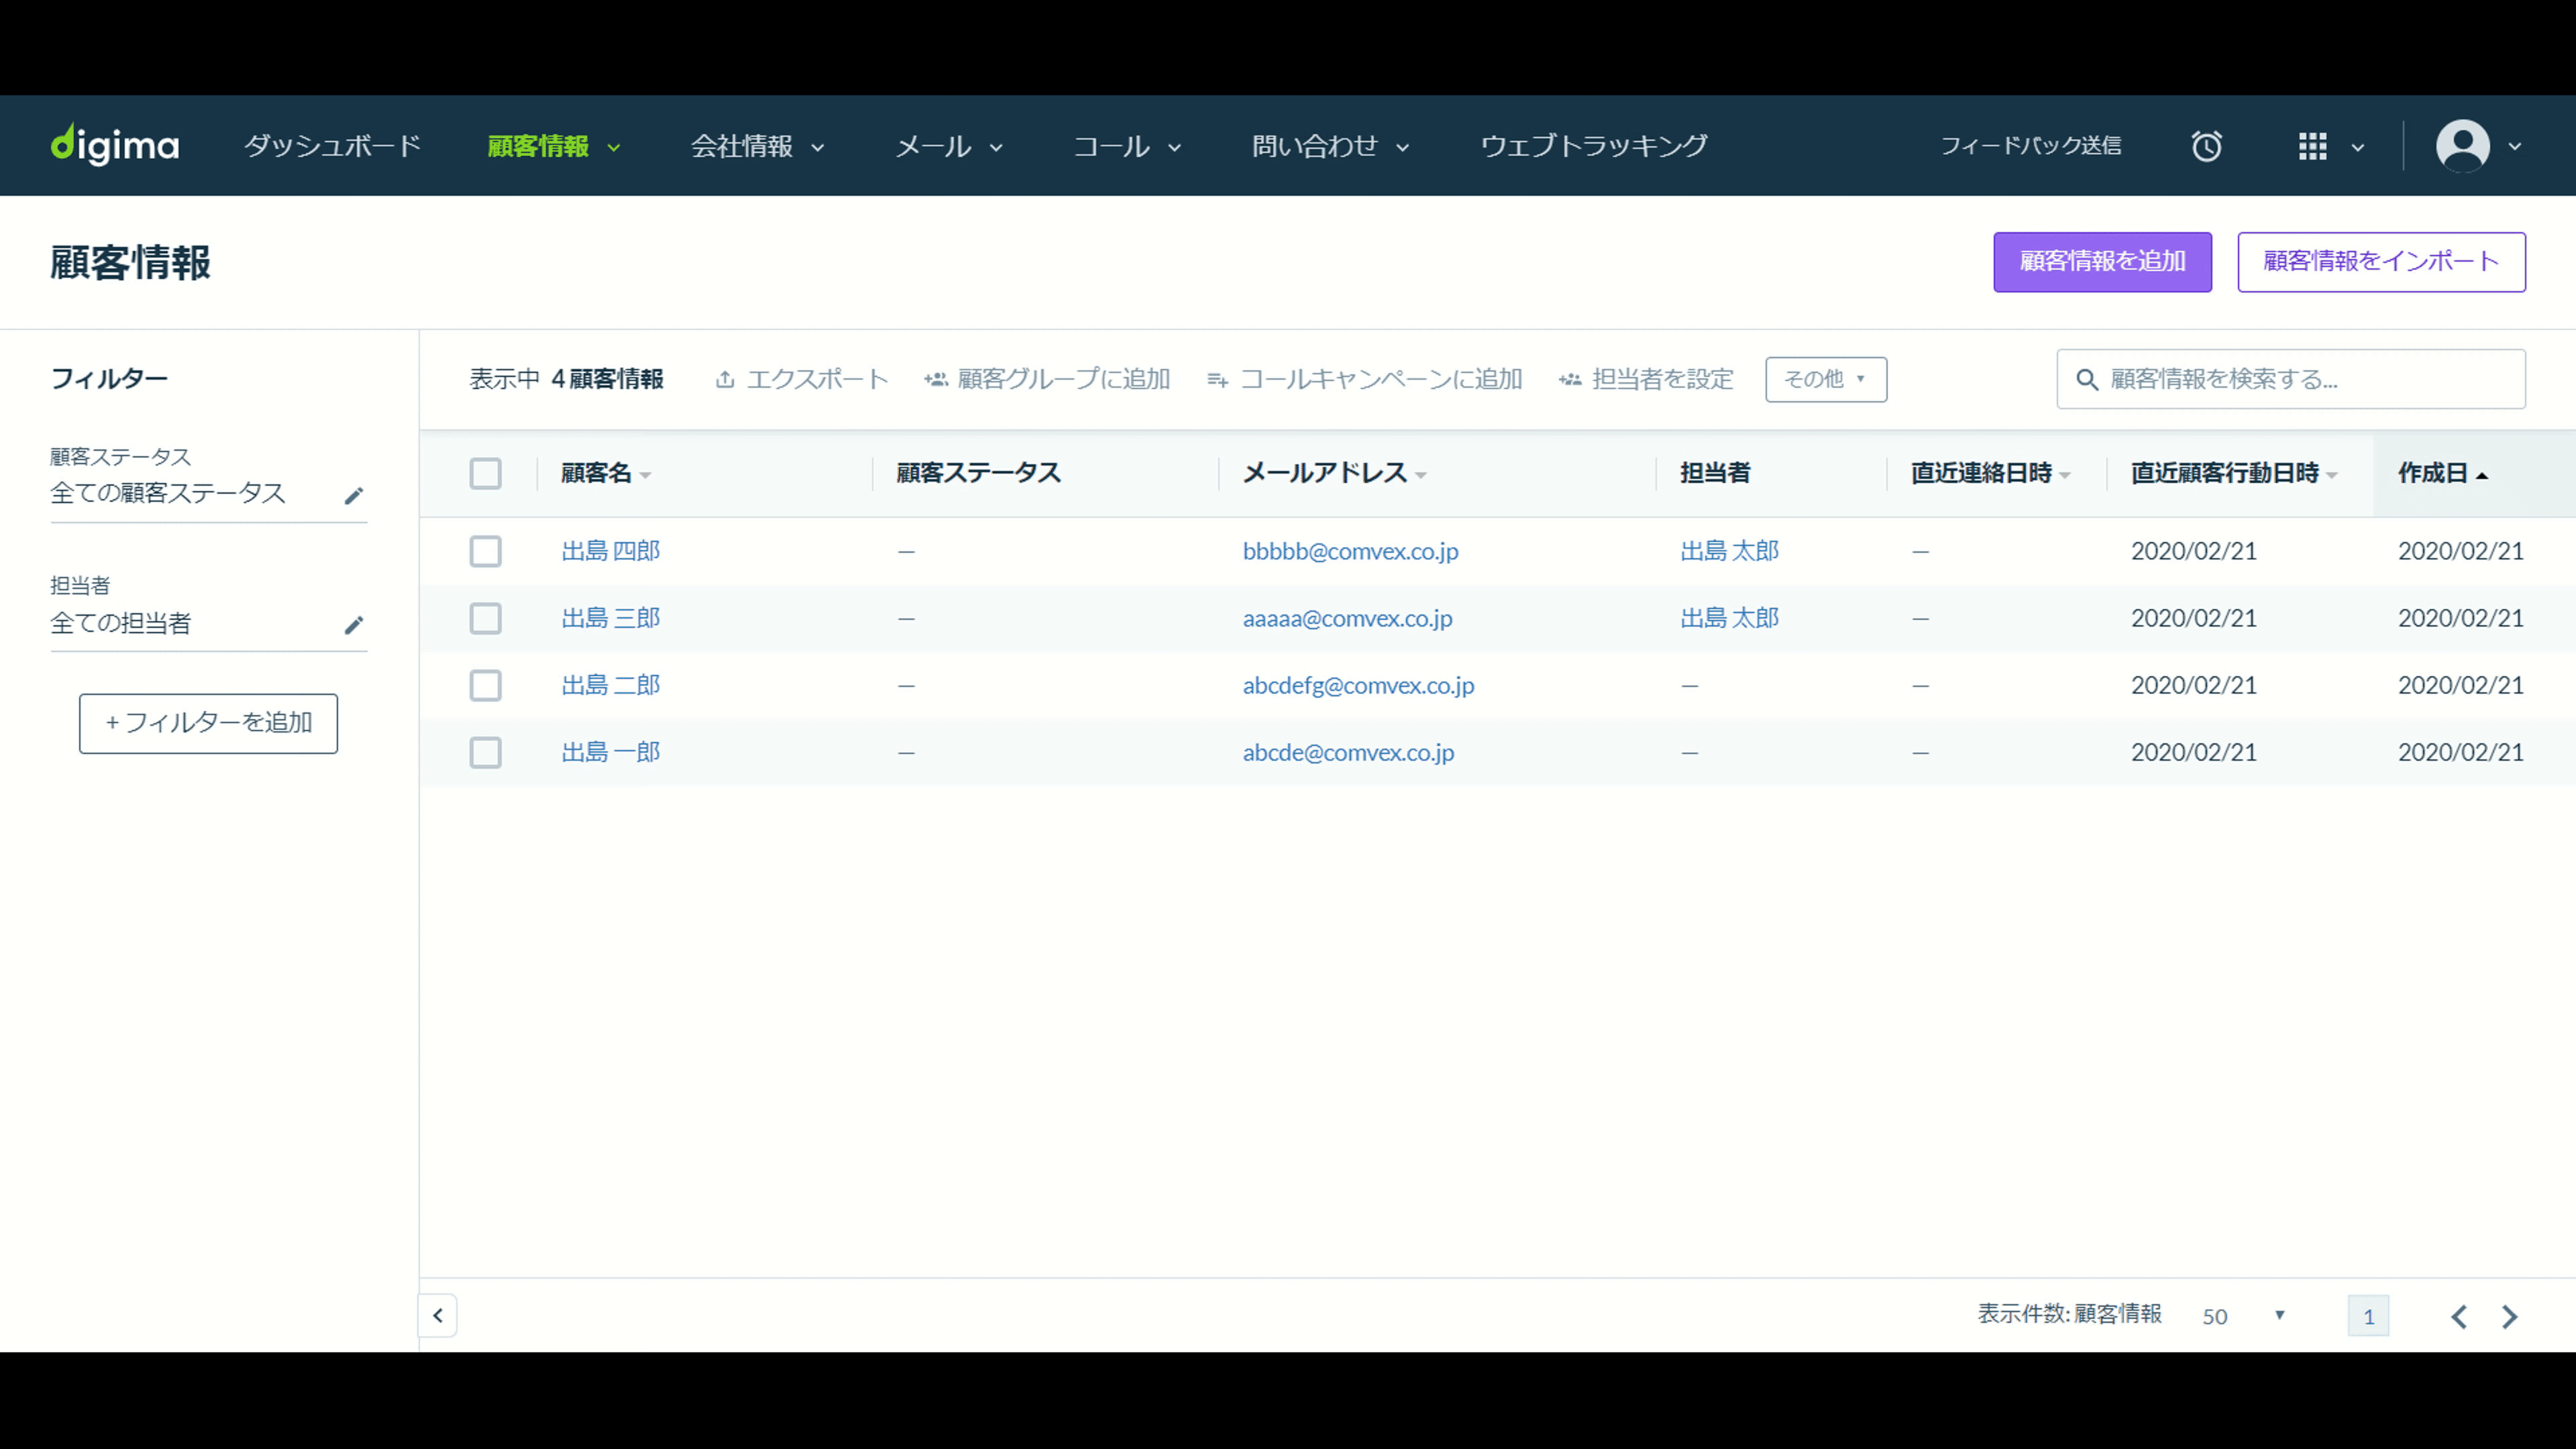Check the box for 出島 一郎
Screen dimensions: 2576x1449
tap(486, 752)
